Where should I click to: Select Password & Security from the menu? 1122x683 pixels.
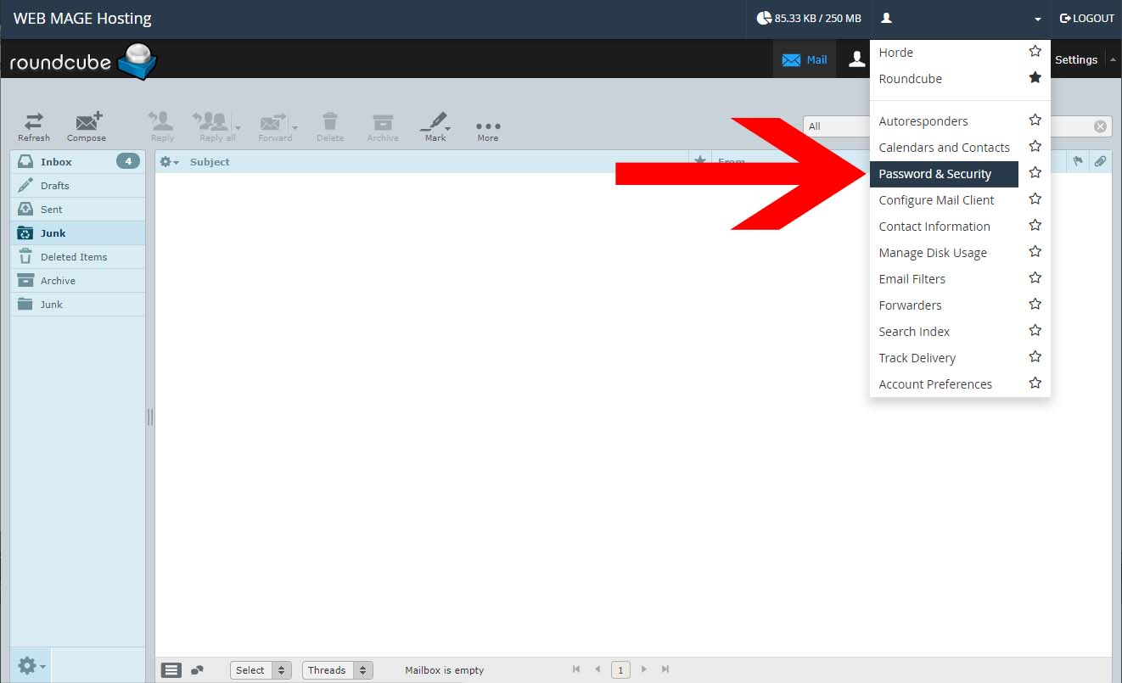[x=934, y=173]
